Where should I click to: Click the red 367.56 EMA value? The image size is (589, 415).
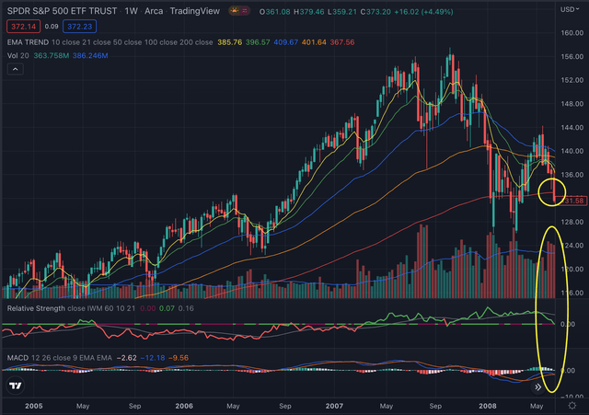pyautogui.click(x=341, y=42)
